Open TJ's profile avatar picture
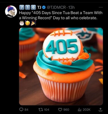 click(11, 11)
